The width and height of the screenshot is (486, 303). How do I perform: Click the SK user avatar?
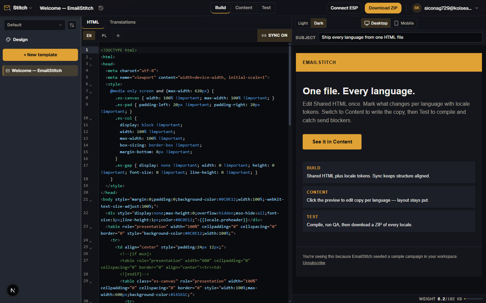tap(417, 8)
